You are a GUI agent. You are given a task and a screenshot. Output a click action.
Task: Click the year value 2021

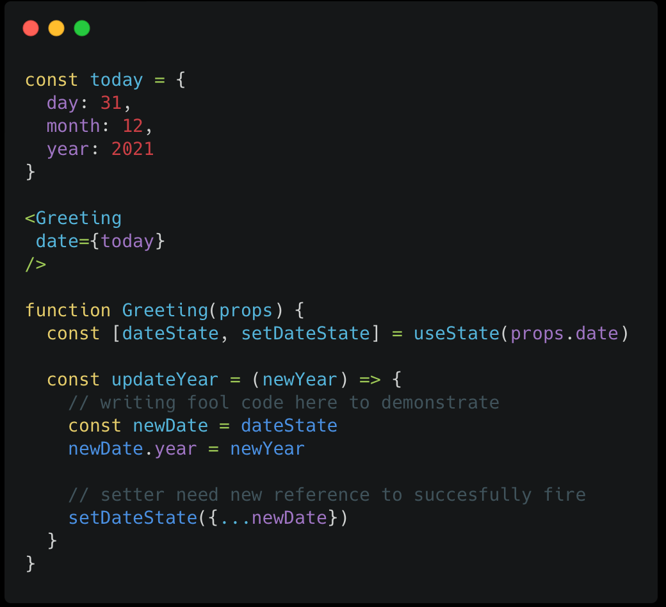(133, 149)
